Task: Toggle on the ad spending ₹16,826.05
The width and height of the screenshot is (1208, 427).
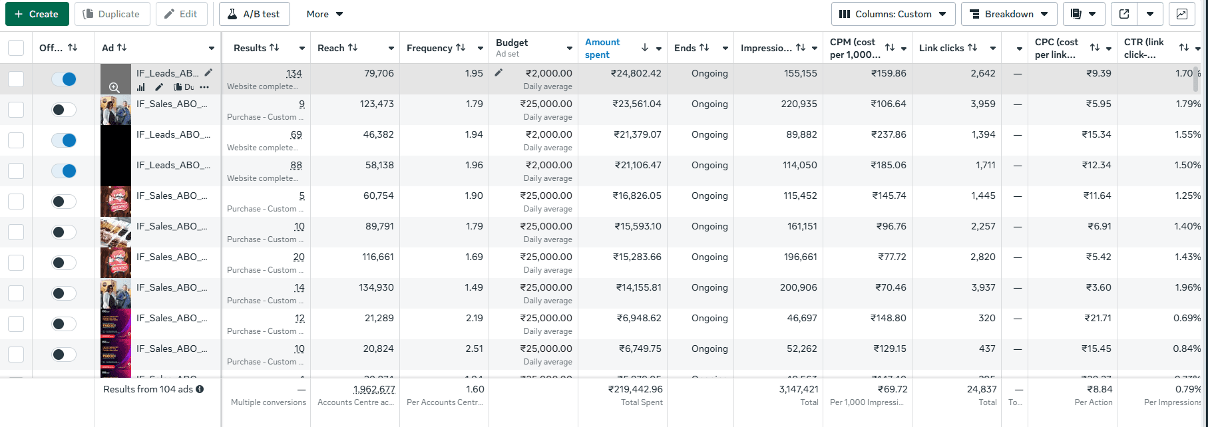Action: (x=64, y=202)
